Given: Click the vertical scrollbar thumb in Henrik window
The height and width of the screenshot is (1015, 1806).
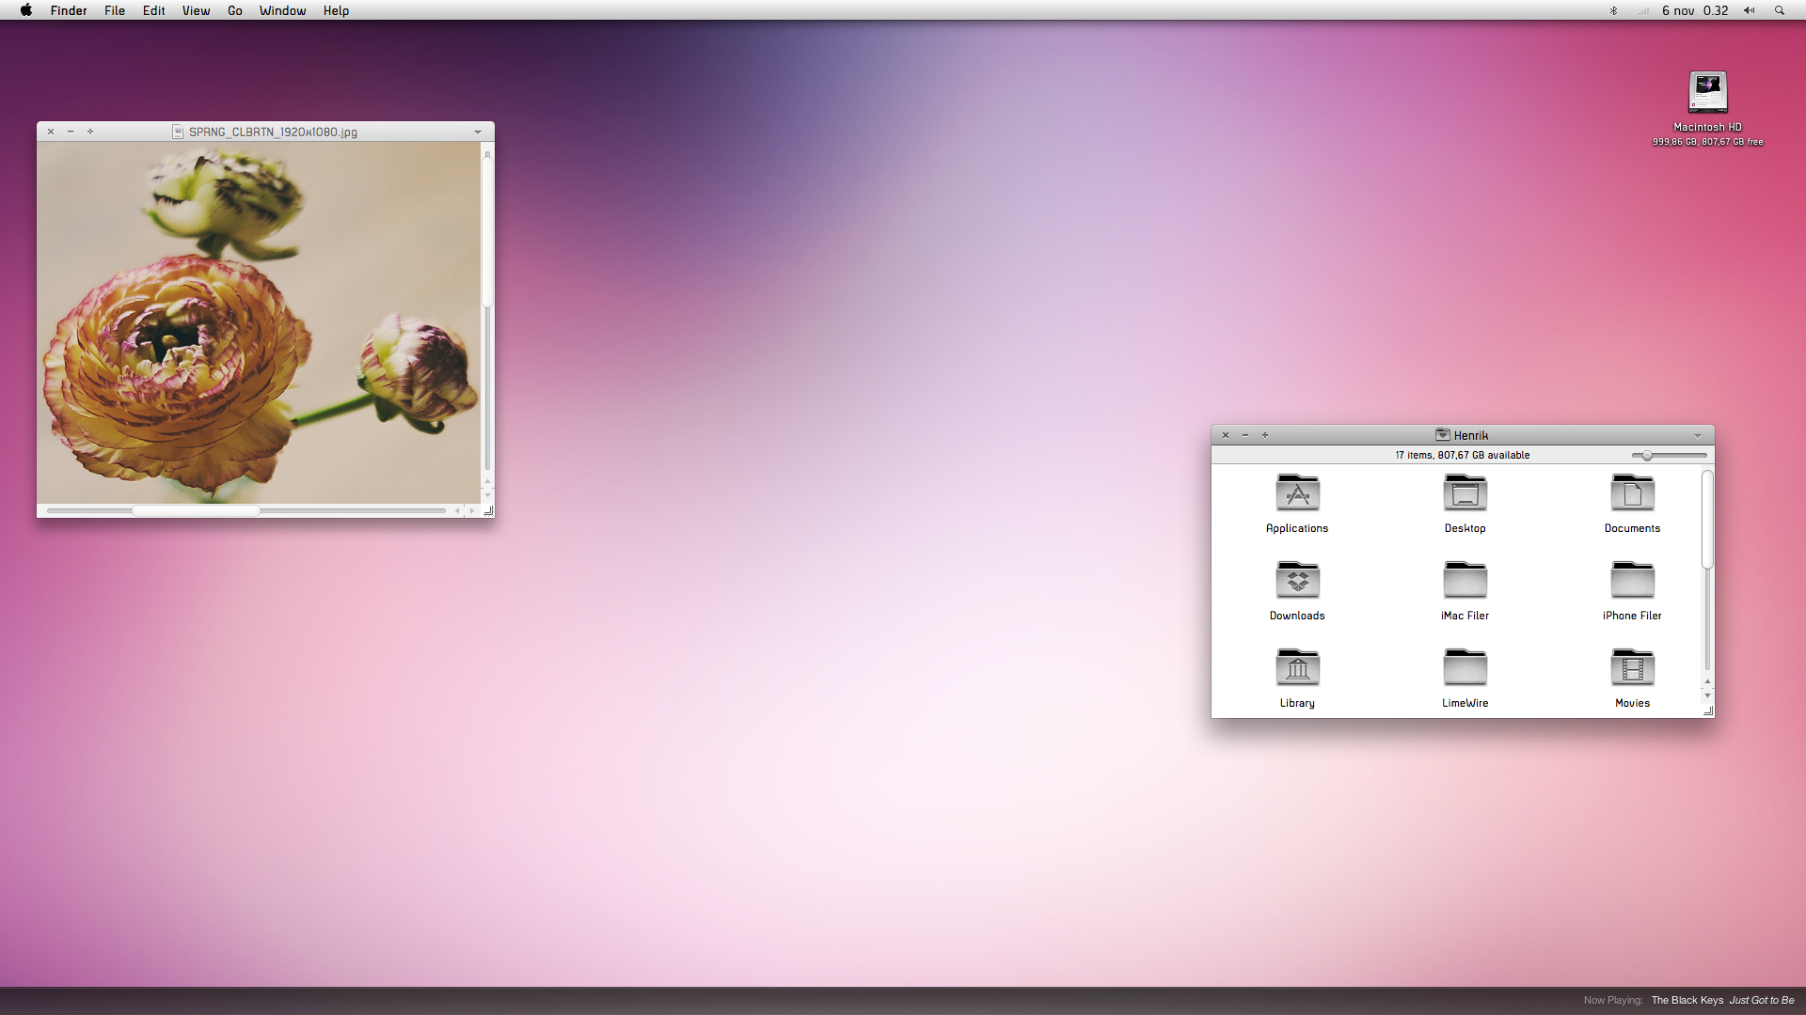Looking at the screenshot, I should [1707, 520].
